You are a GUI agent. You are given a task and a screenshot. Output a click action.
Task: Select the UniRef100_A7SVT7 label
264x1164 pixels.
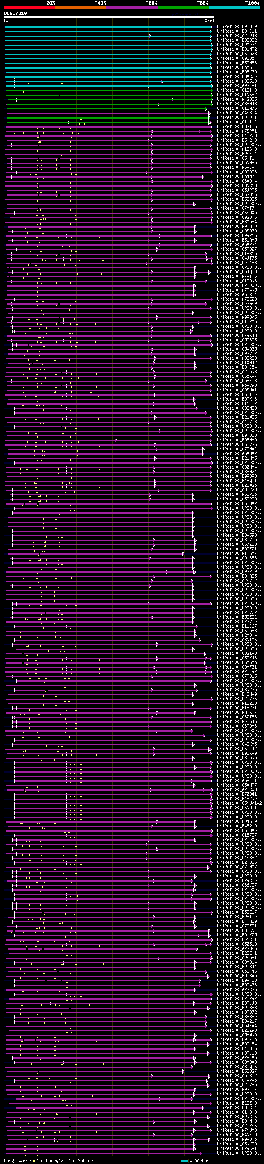click(237, 581)
